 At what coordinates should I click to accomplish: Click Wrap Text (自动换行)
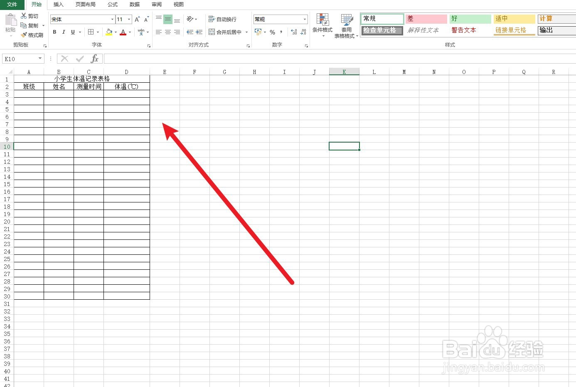tap(222, 19)
